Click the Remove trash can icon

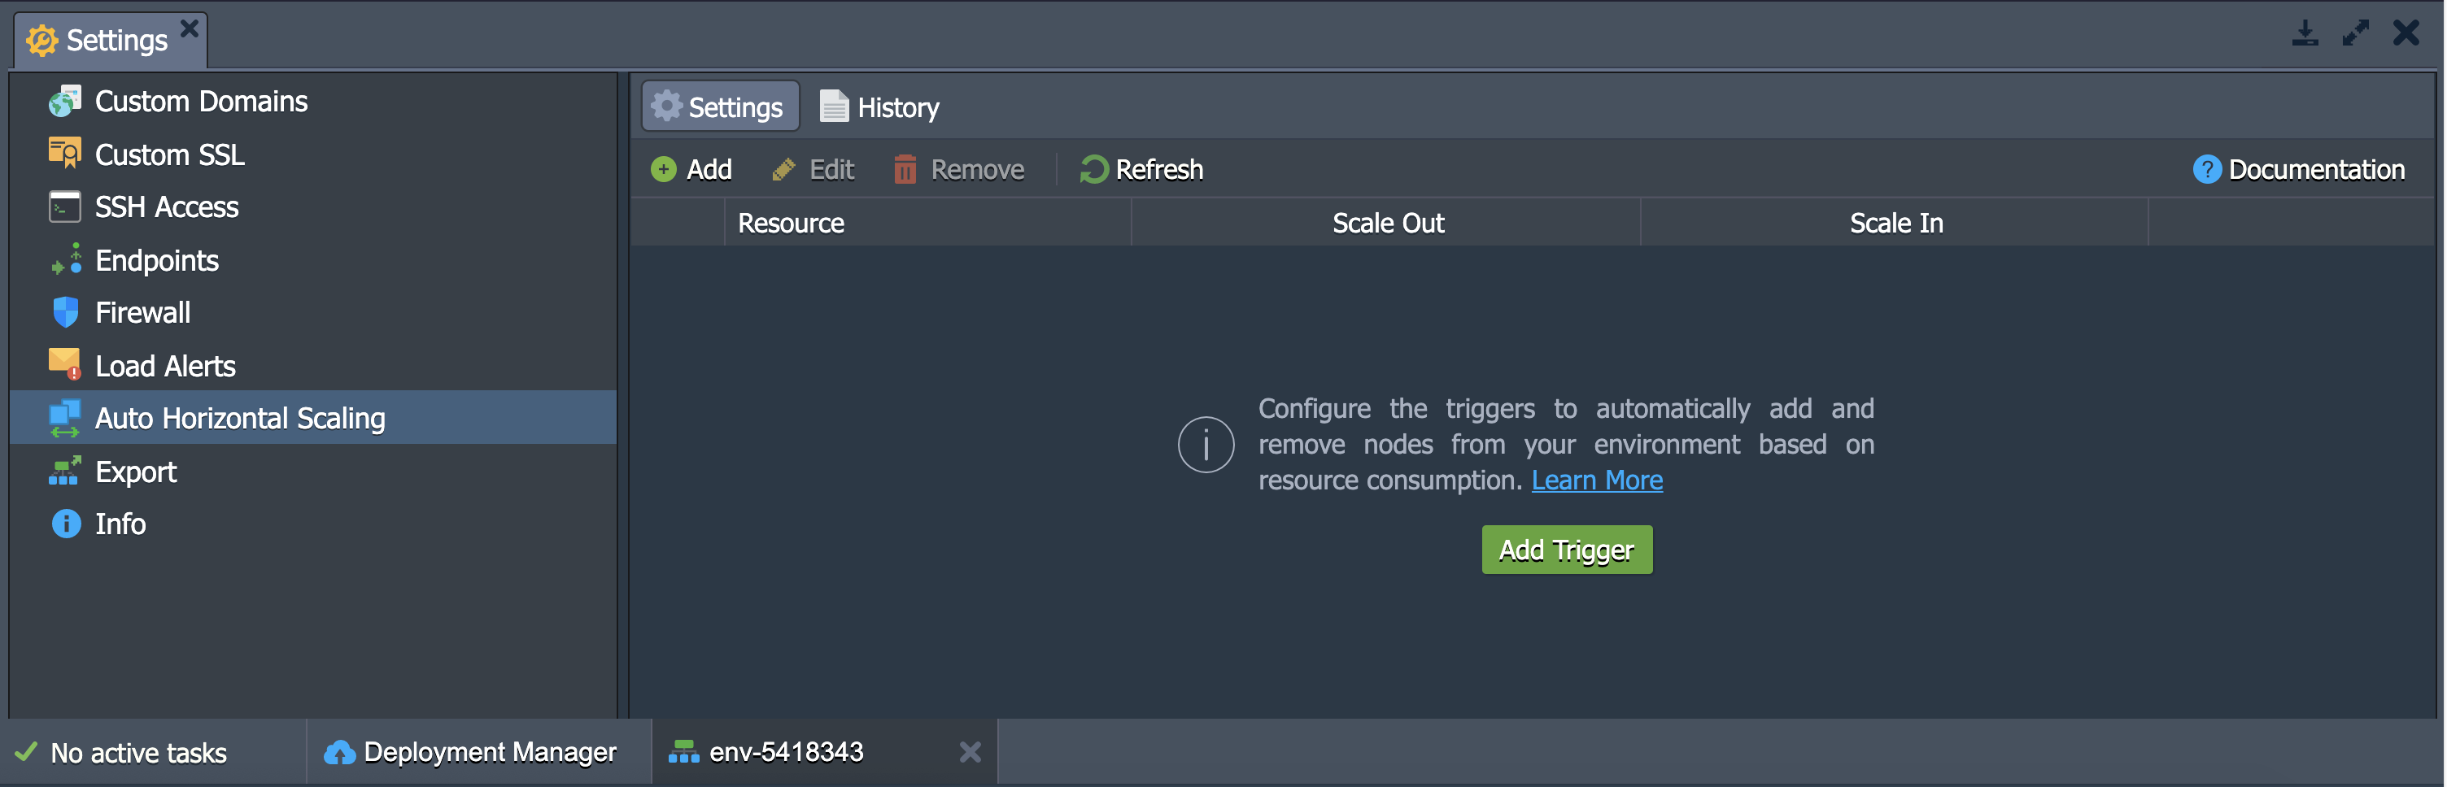[905, 169]
